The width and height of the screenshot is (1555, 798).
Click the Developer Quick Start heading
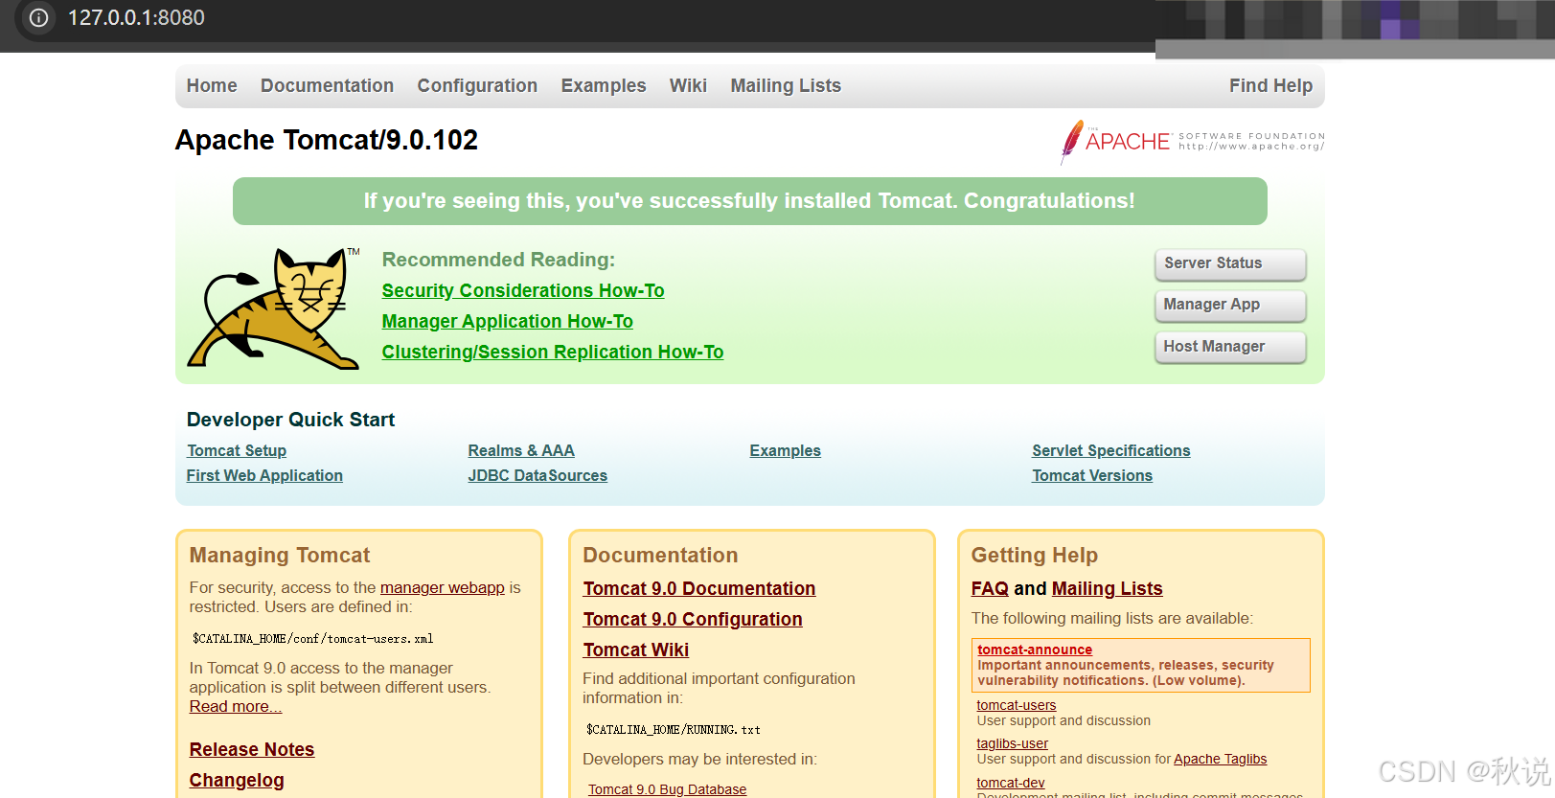pyautogui.click(x=290, y=420)
